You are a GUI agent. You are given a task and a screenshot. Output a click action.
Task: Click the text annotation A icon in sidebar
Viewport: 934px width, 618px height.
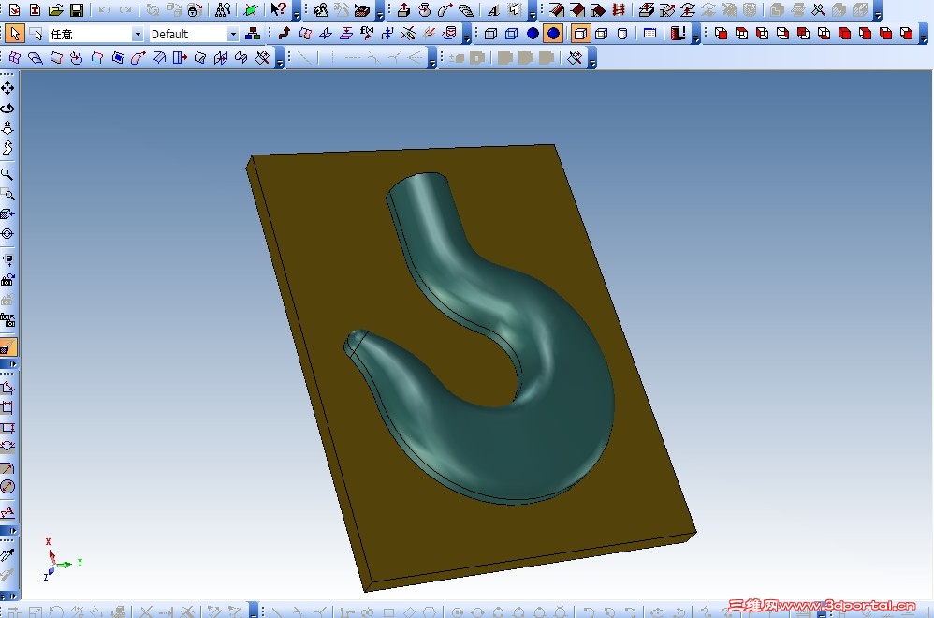pos(7,512)
